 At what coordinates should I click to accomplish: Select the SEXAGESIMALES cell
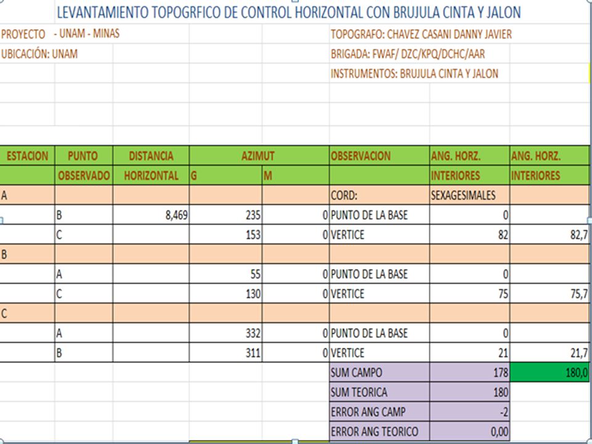469,195
